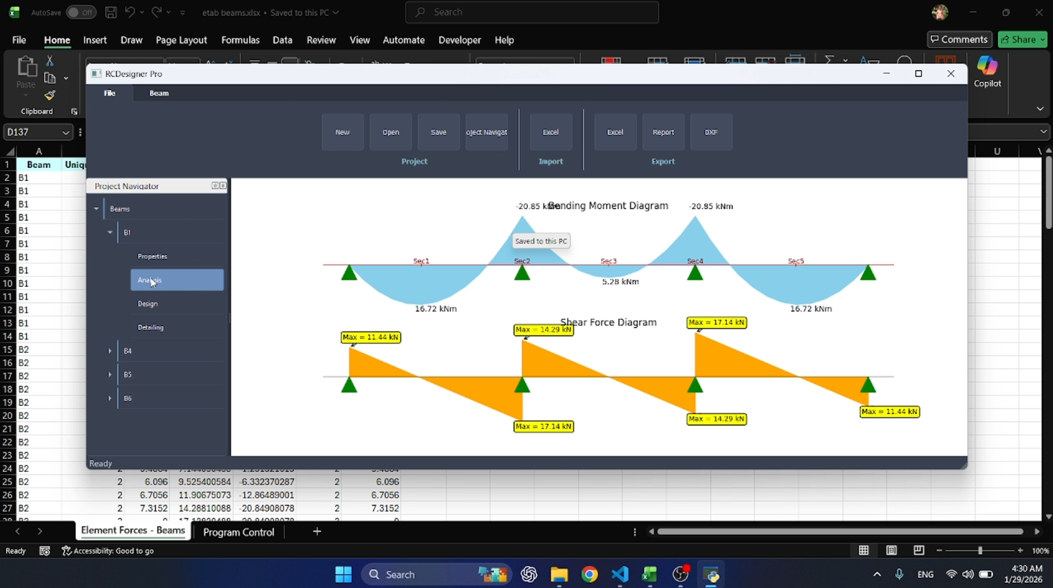The width and height of the screenshot is (1053, 588).
Task: Click the Cut scissors icon
Action: (x=50, y=61)
